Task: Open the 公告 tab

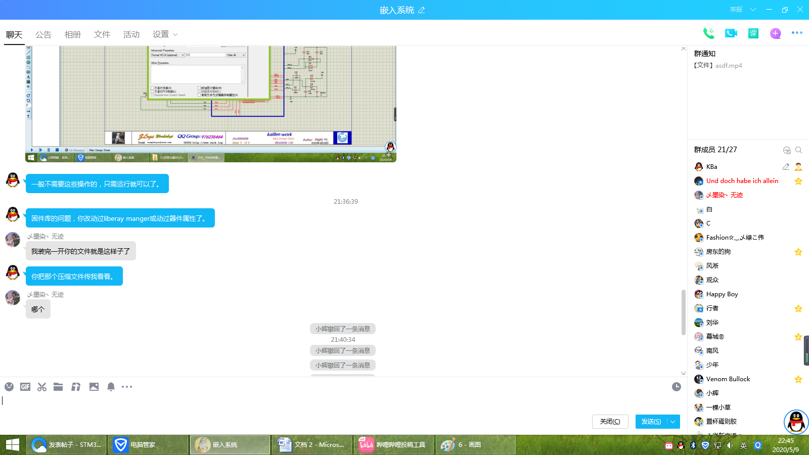Action: pos(43,34)
